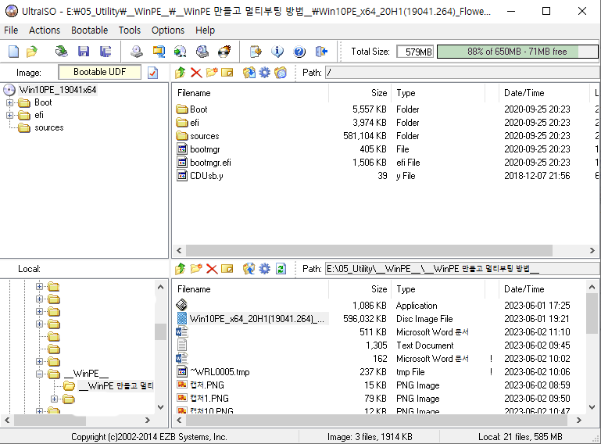Click red Delete X in Image pane toolbar
Image resolution: width=601 pixels, height=444 pixels.
coord(196,72)
